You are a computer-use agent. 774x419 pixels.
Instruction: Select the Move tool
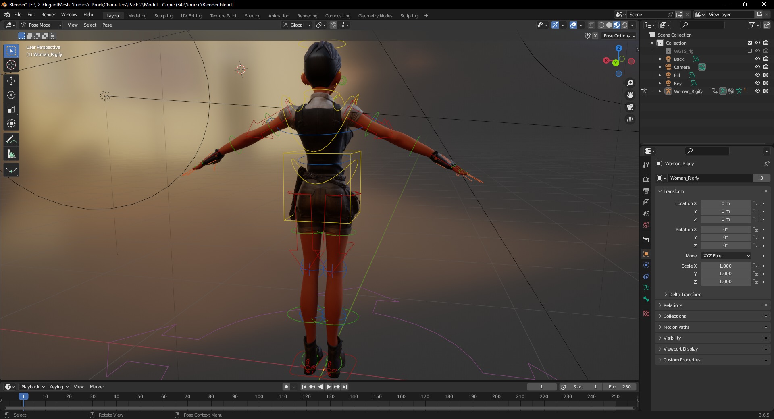11,81
